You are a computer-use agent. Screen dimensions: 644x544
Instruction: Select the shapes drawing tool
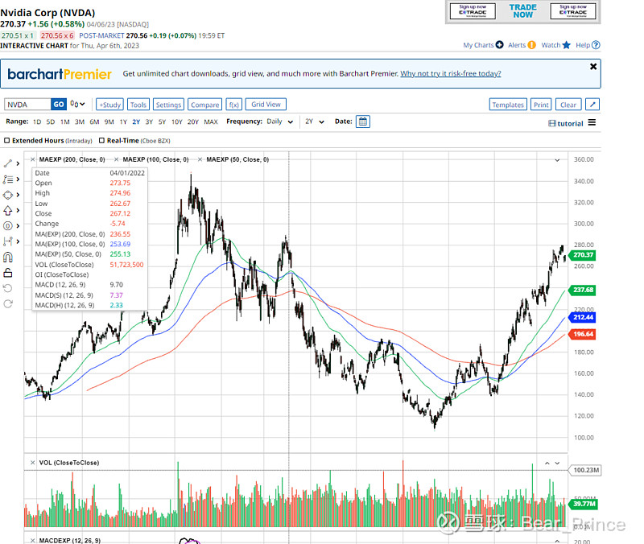tap(8, 195)
